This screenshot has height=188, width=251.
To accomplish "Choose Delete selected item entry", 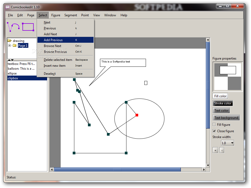I will [65, 60].
